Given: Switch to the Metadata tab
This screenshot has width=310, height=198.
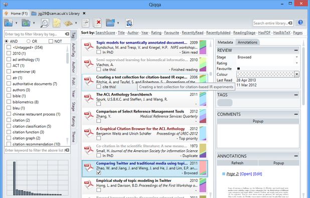Looking at the screenshot, I should [x=225, y=42].
